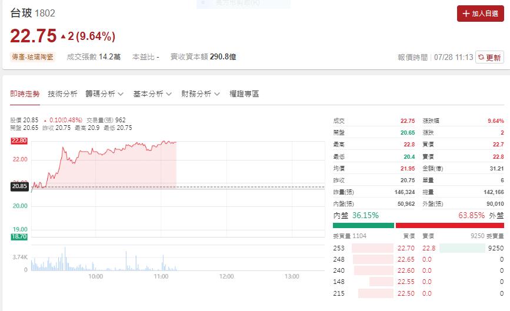Click the 18.70 lower limit price label
510x311 pixels.
tap(19, 236)
